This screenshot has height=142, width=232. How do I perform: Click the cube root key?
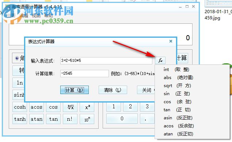(x=70, y=107)
